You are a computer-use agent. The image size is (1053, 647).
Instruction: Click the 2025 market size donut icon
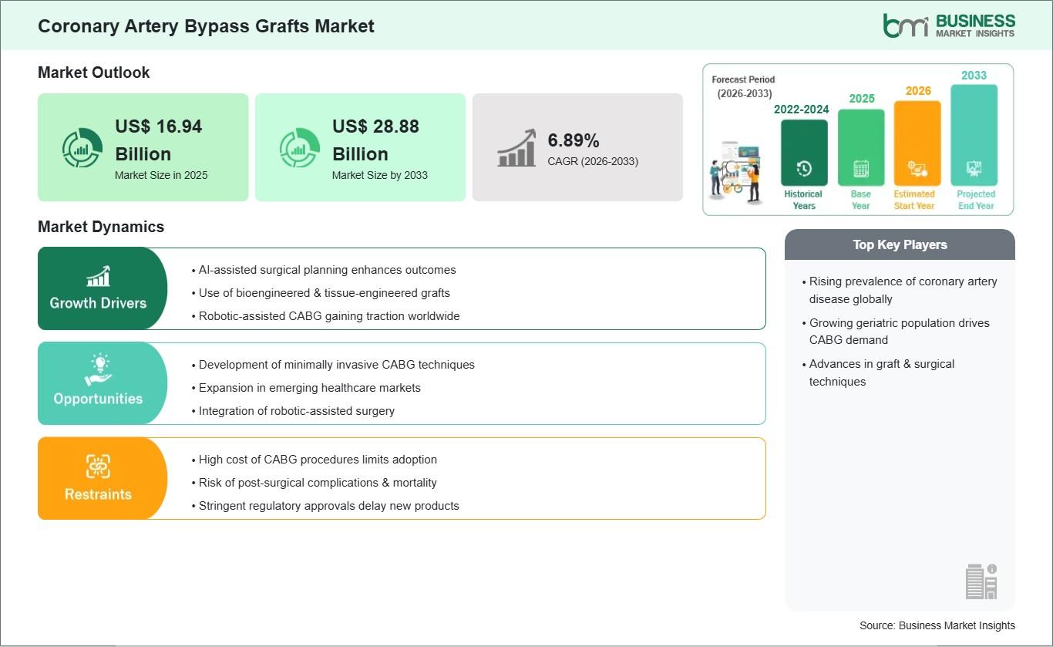[82, 148]
